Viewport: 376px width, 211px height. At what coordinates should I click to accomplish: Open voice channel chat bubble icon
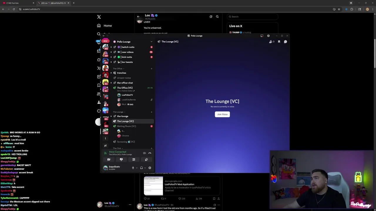tap(285, 42)
